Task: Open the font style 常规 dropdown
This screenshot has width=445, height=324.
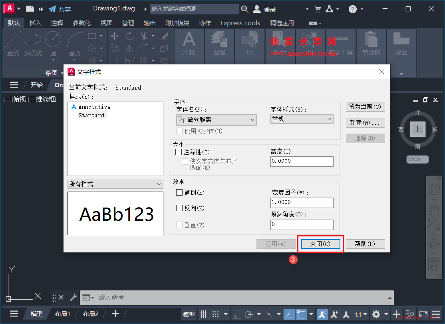Action: 302,119
